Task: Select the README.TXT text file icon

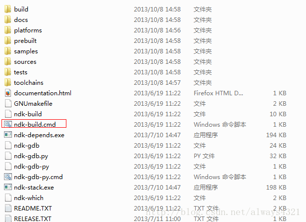Action: click(x=8, y=208)
